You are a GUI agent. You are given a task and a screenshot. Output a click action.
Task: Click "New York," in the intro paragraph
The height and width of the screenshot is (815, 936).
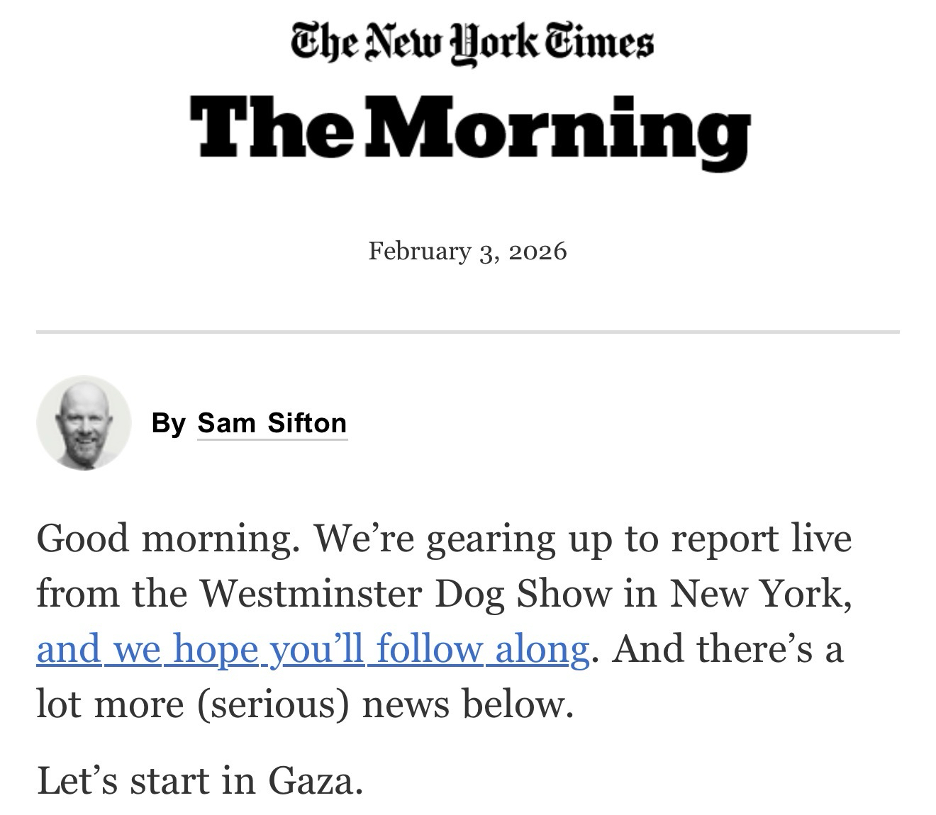pyautogui.click(x=760, y=594)
